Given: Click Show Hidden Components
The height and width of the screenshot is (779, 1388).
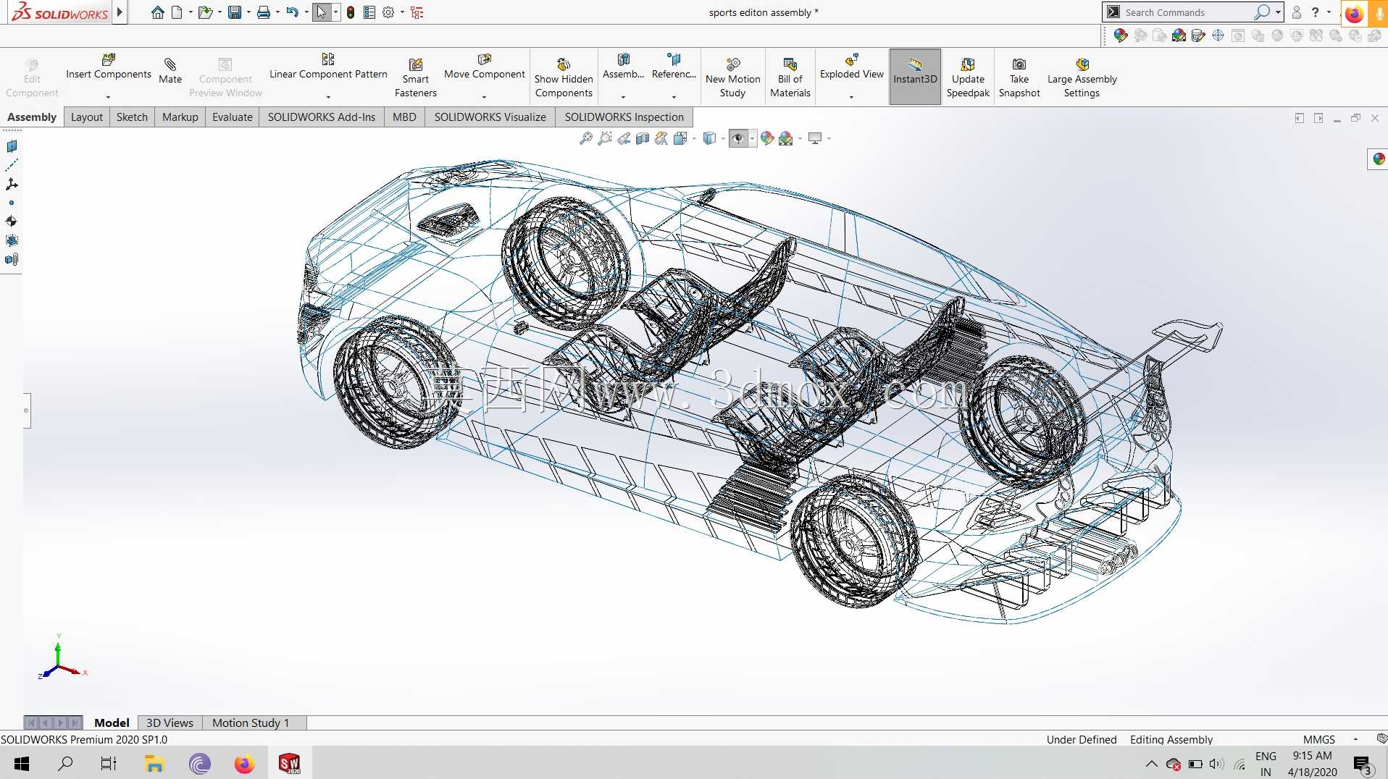Looking at the screenshot, I should (x=564, y=77).
